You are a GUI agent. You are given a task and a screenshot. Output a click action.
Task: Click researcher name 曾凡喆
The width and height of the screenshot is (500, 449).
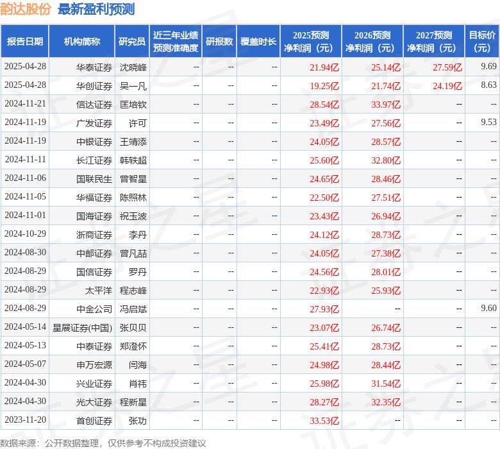[x=133, y=253]
